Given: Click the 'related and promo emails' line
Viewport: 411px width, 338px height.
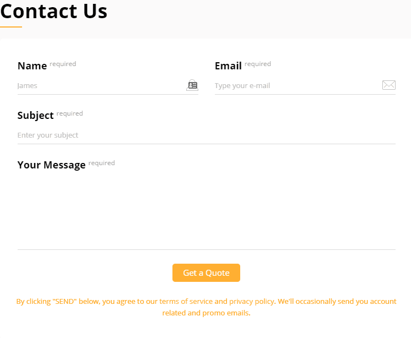Looking at the screenshot, I should (206, 313).
